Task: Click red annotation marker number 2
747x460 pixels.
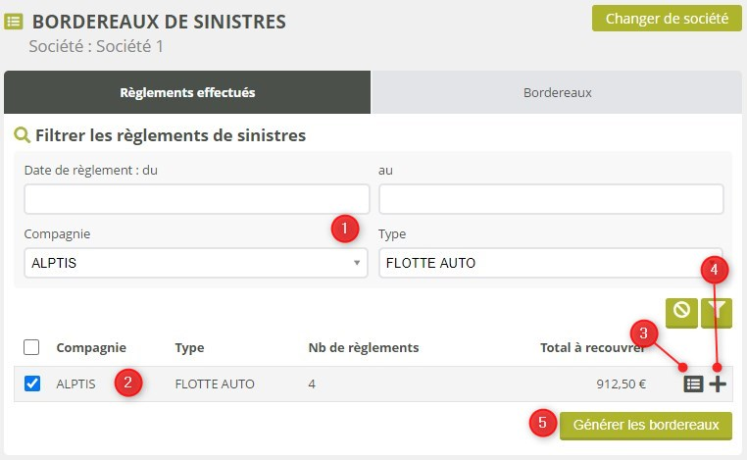Action: (x=128, y=383)
